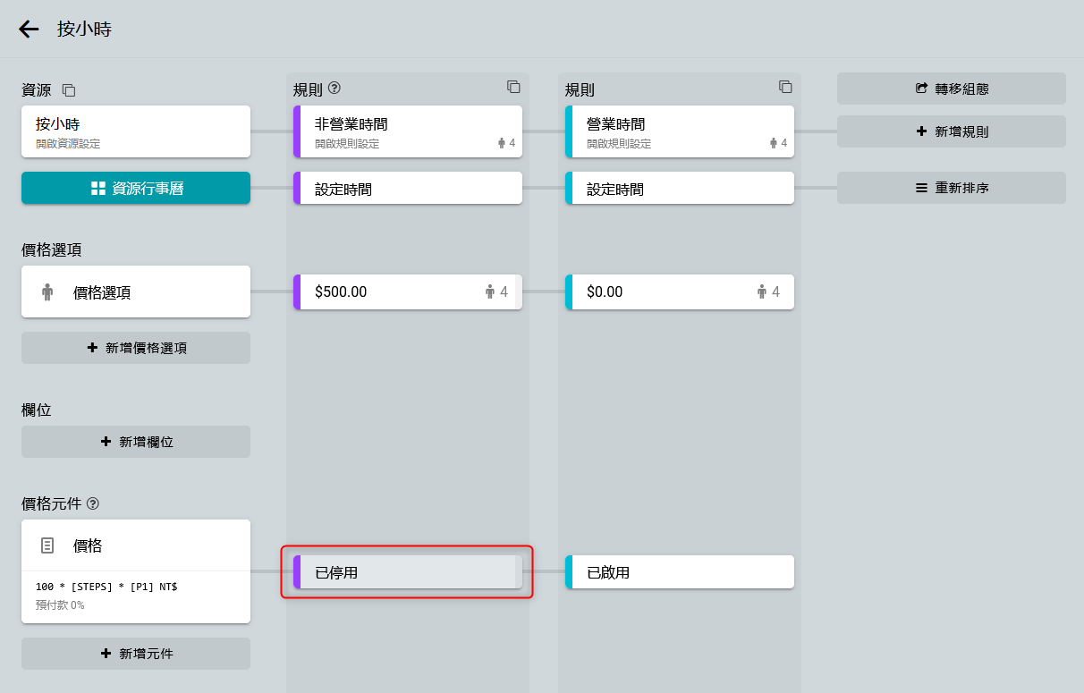Open 設定時間 under 非營業時間 rule
Viewport: 1084px width, 693px height.
[408, 189]
